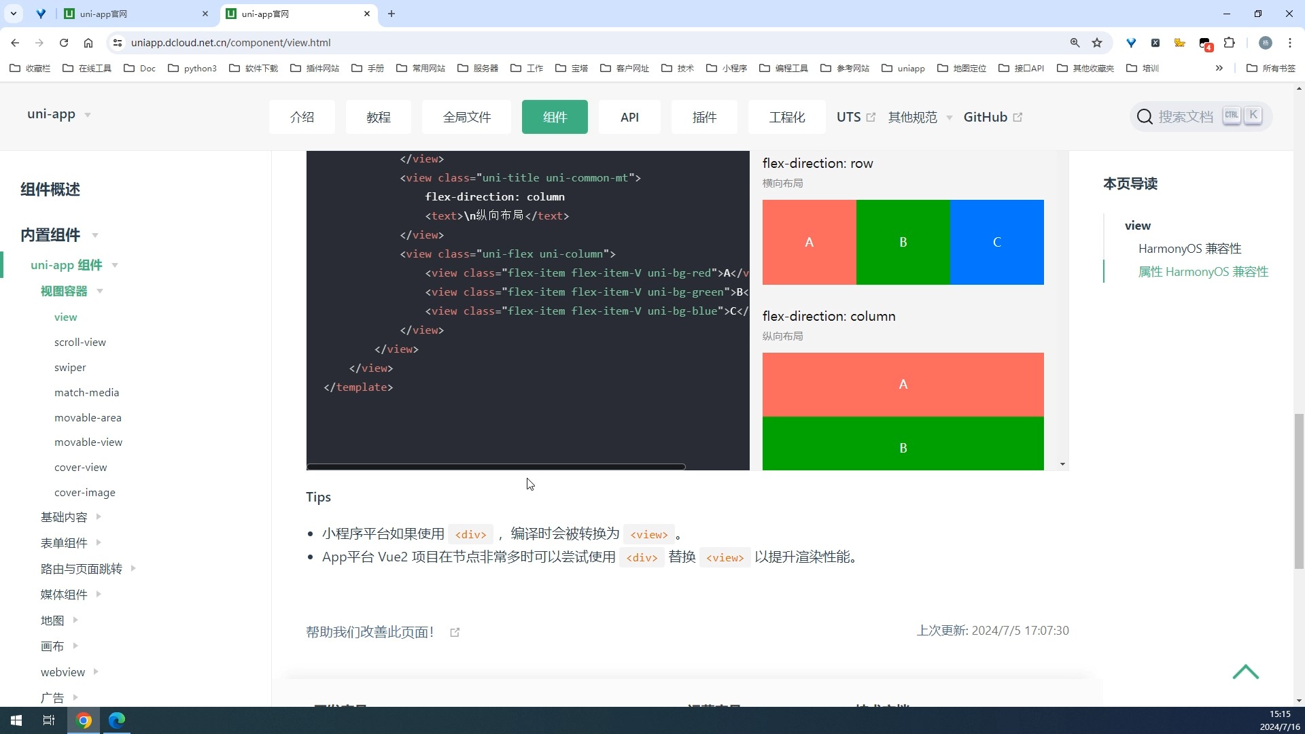1305x734 pixels.
Task: Expand 基础内容 sidebar group
Action: tap(71, 517)
